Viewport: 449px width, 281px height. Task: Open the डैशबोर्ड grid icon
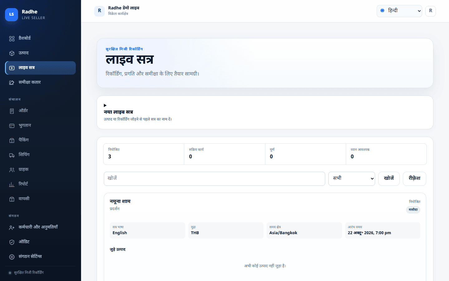[12, 38]
